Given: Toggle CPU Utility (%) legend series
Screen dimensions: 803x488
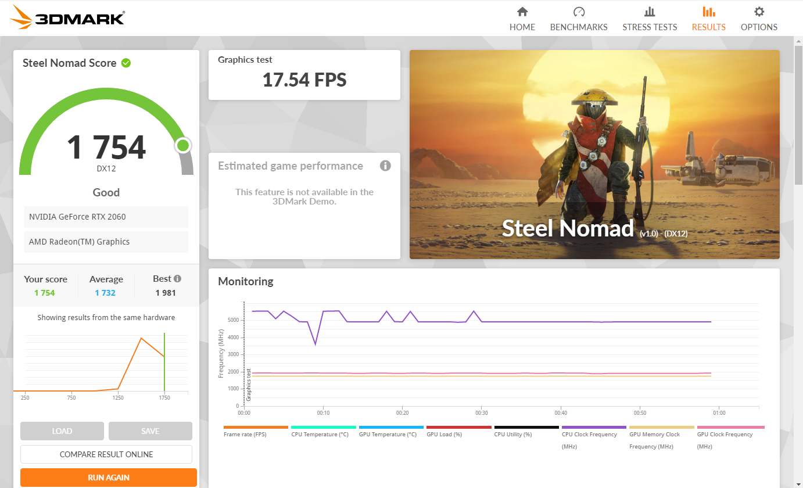Looking at the screenshot, I should (x=526, y=431).
